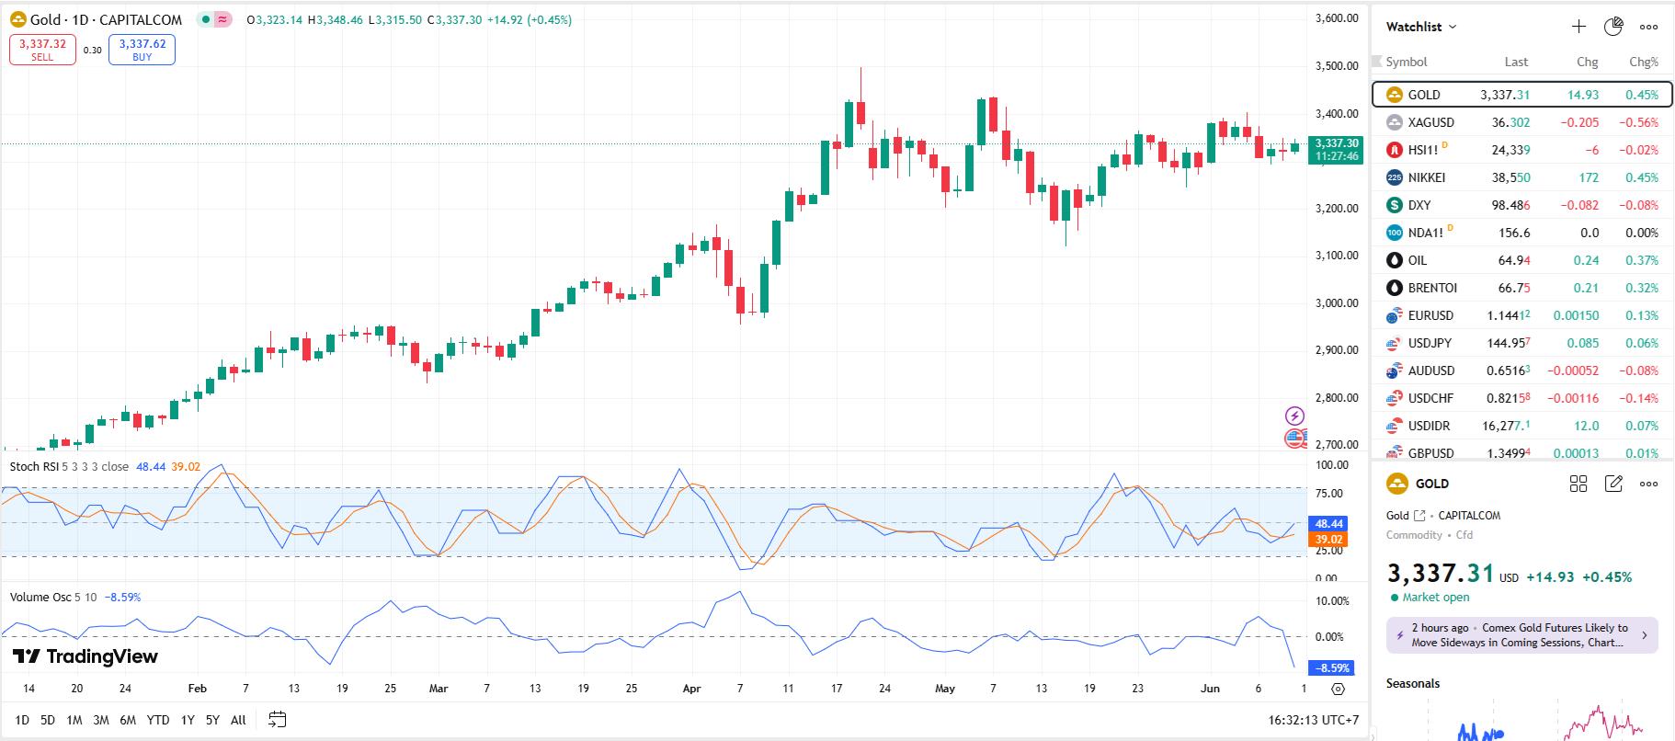Image resolution: width=1675 pixels, height=741 pixels.
Task: Click the pink approximation indicator beside chart title
Action: click(x=223, y=19)
